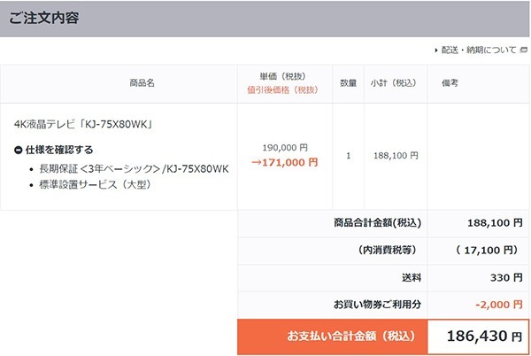Click the ご注文内容 header

(x=46, y=18)
